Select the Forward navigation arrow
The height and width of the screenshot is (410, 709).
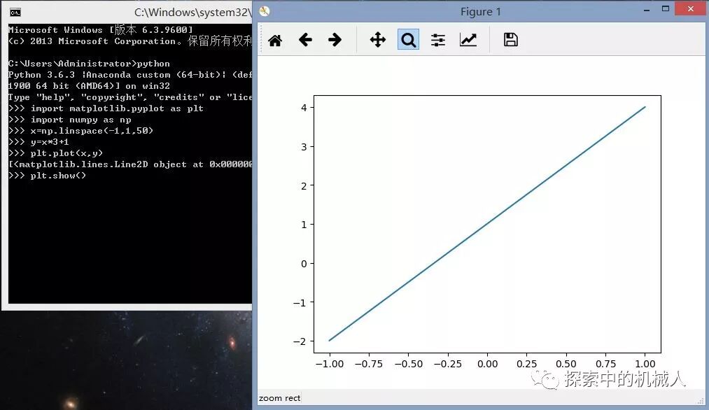[335, 40]
